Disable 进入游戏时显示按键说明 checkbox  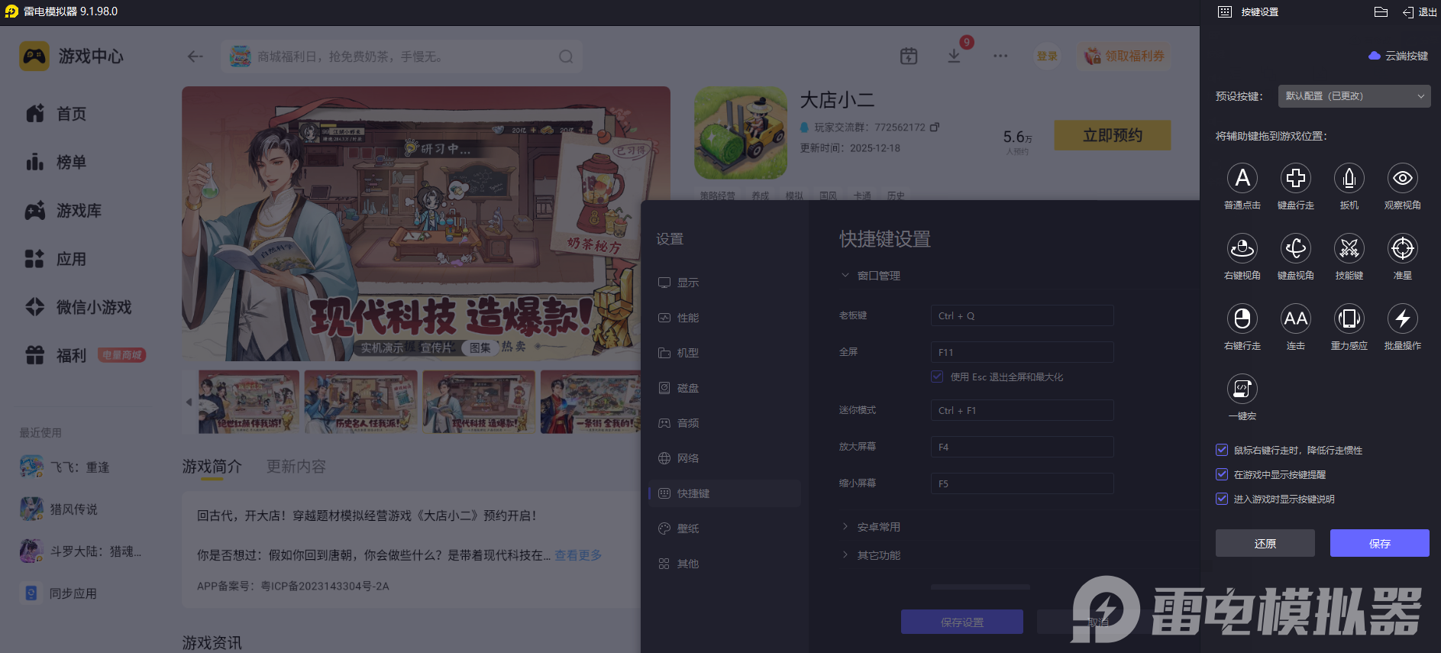click(x=1222, y=499)
